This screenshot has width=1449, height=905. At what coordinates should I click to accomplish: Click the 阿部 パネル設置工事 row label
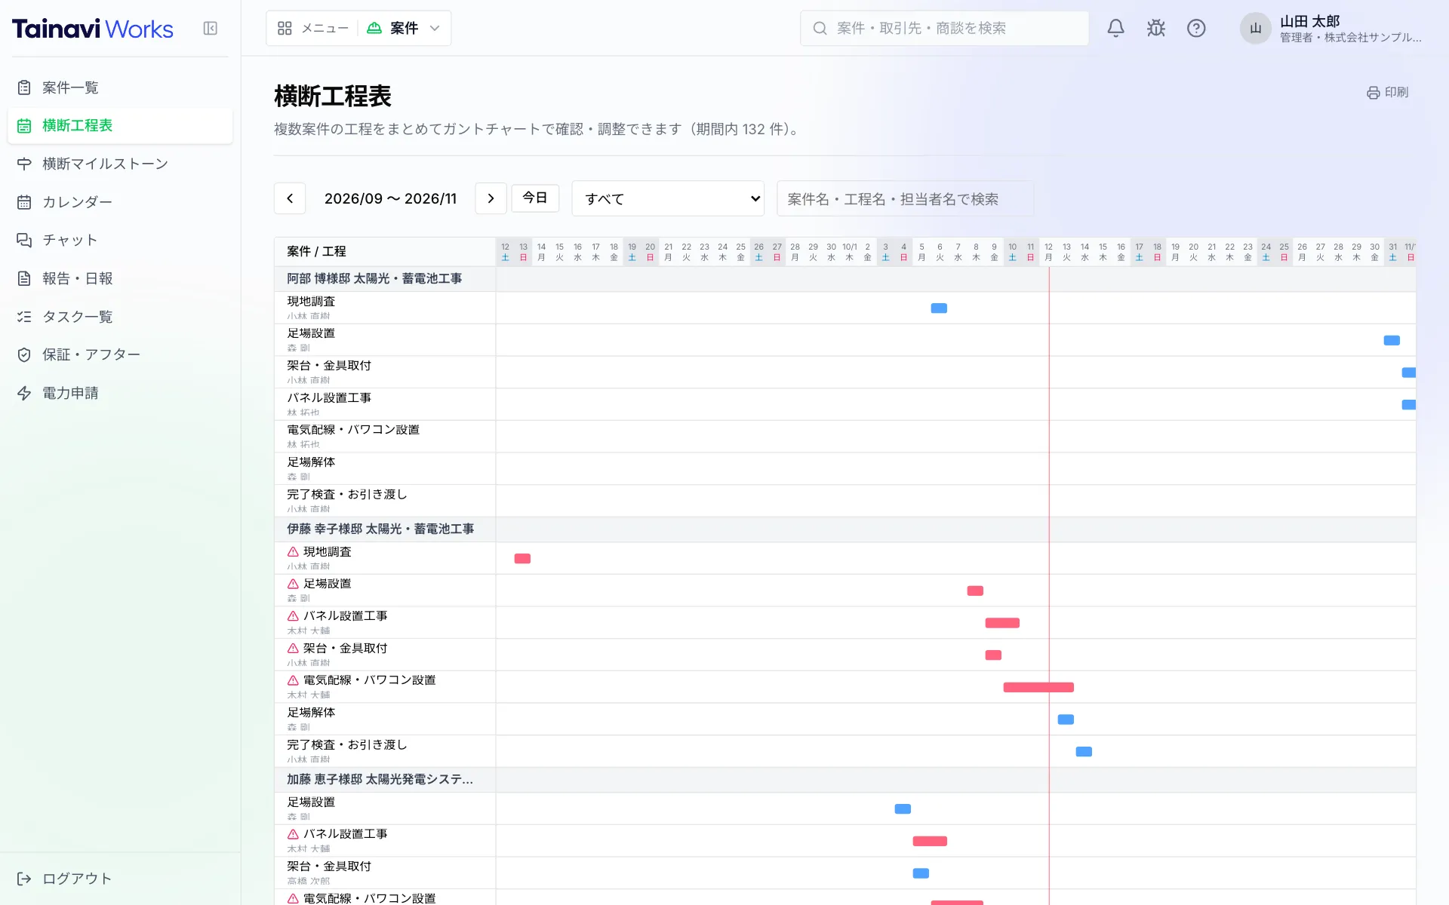329,398
